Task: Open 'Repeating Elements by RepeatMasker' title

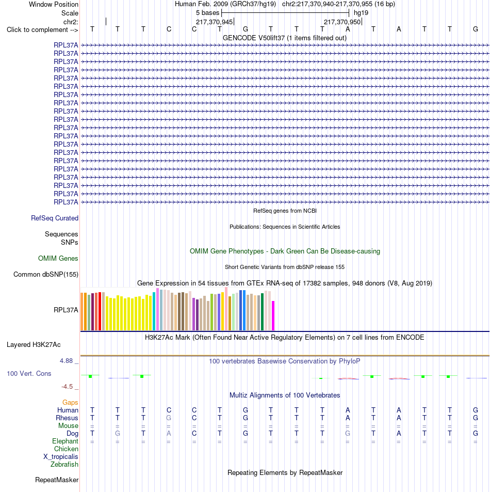Action: tap(285, 473)
